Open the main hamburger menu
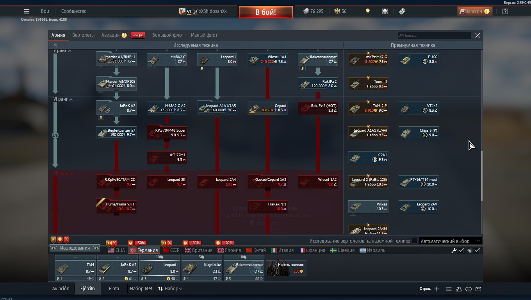Image resolution: width=531 pixels, height=300 pixels. tap(27, 11)
